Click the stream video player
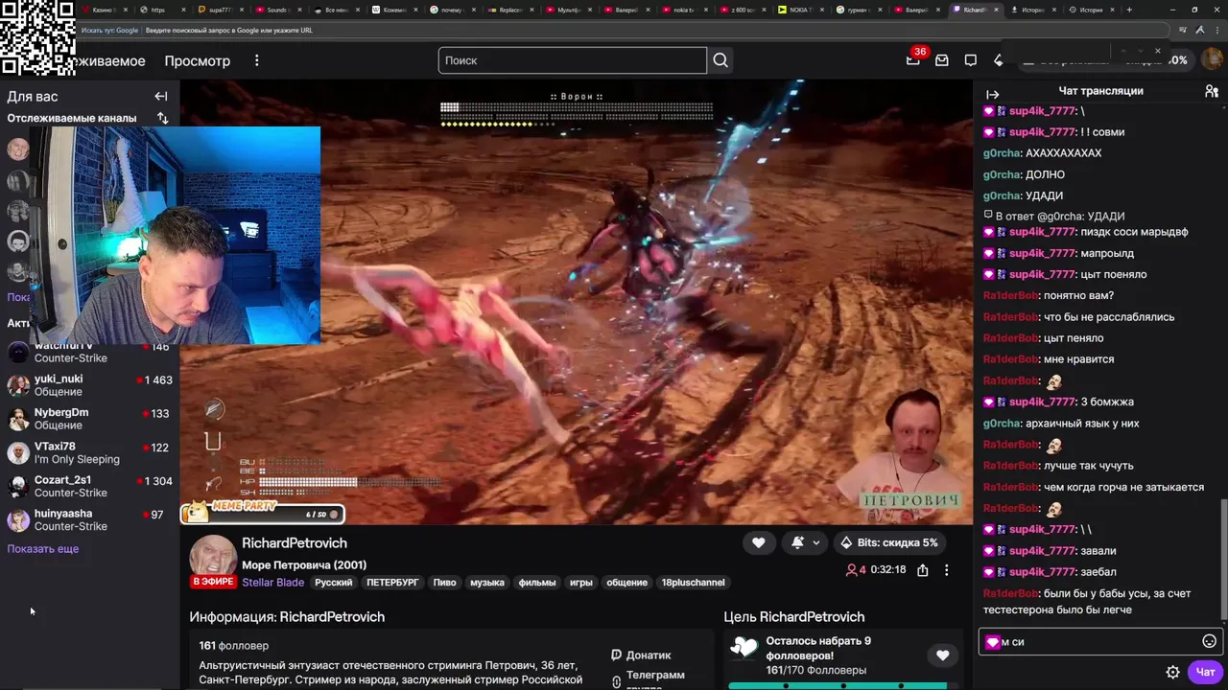Screen dimensions: 1228x690 [577, 302]
